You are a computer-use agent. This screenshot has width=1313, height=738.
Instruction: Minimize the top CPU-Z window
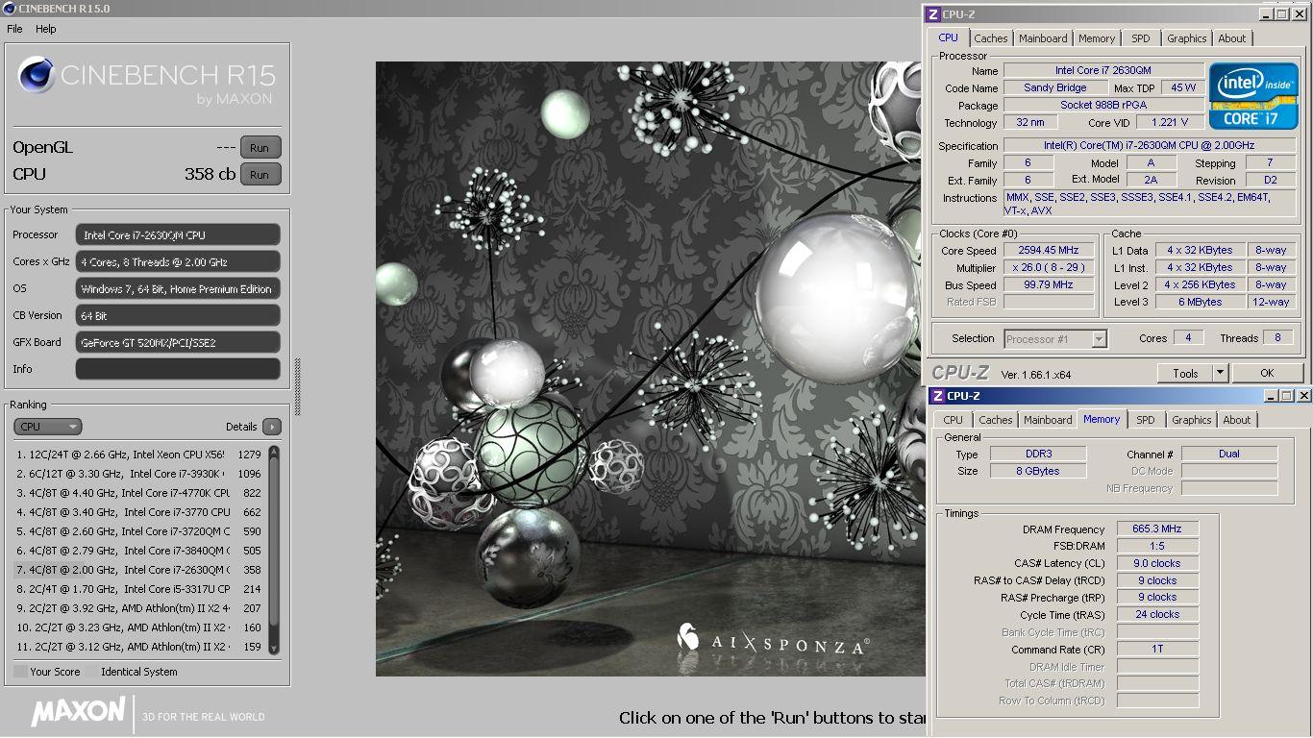1265,14
